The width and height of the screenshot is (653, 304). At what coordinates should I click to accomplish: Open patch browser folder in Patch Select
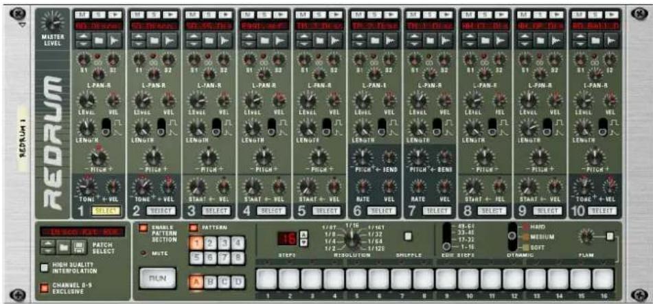point(63,248)
